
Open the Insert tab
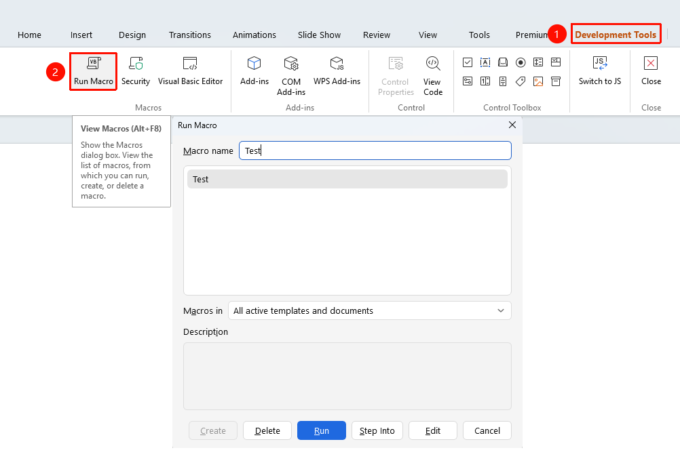coord(81,35)
